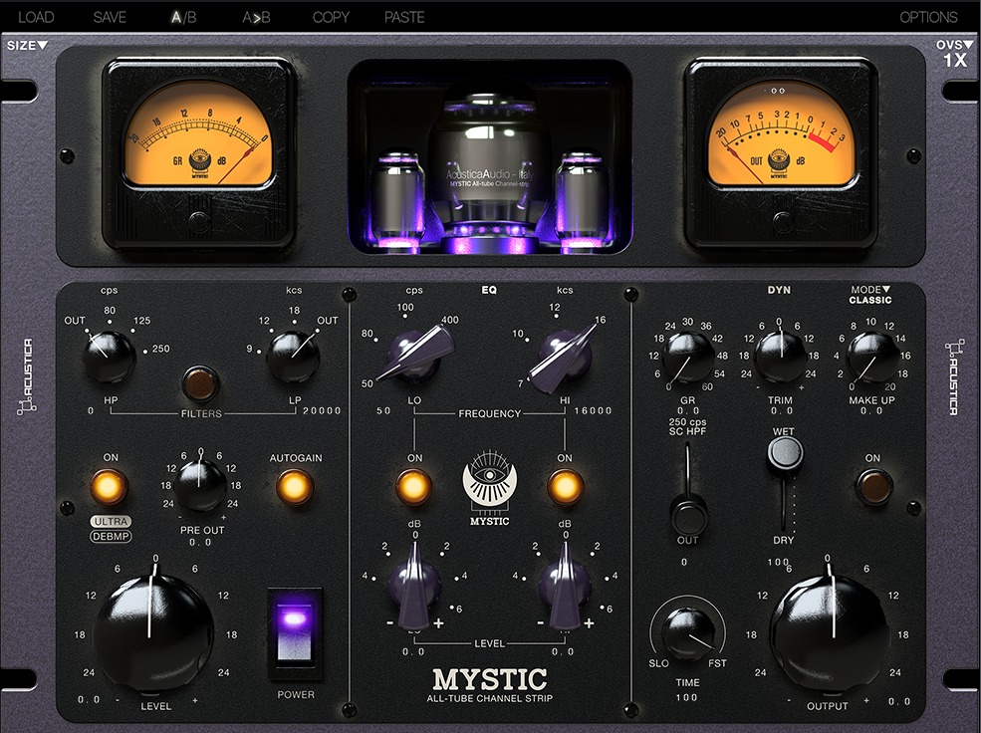Image resolution: width=981 pixels, height=733 pixels.
Task: Click the GR meter calibration screw
Action: pyautogui.click(x=199, y=222)
